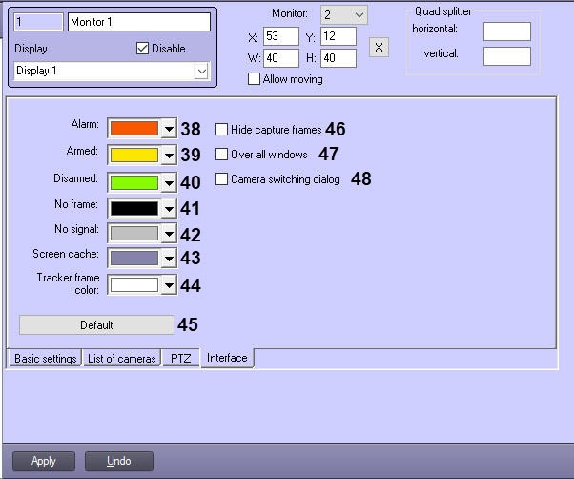Select the green Disarmed color swatch
574x479 pixels.
pos(133,181)
